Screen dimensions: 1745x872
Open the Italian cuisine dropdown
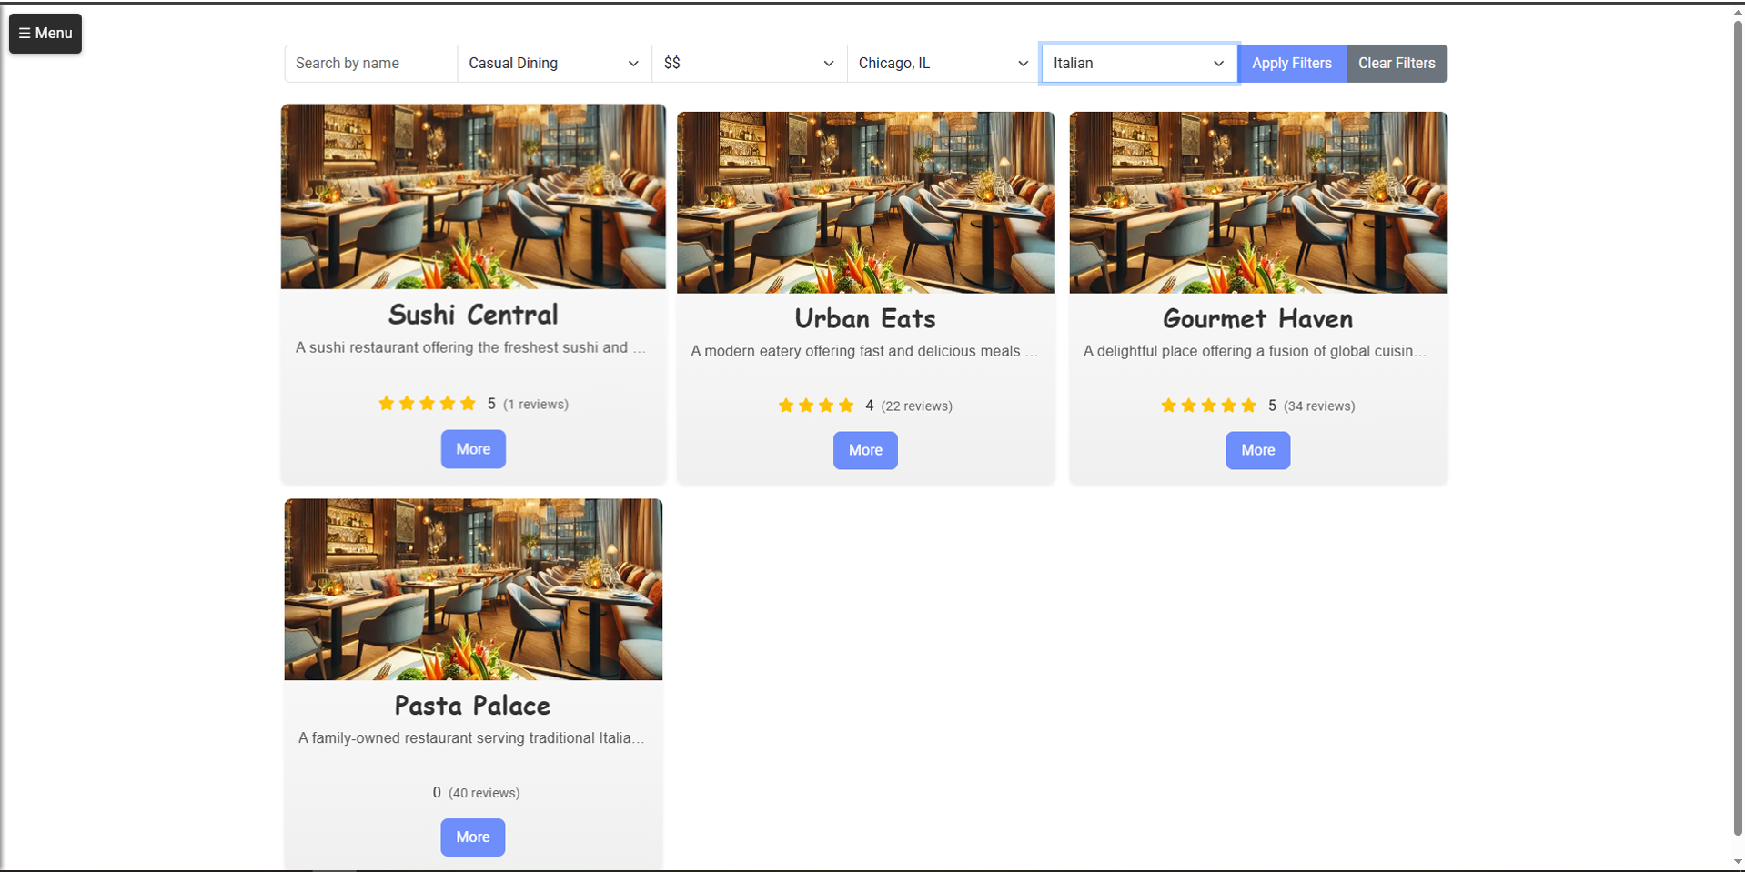click(1139, 64)
